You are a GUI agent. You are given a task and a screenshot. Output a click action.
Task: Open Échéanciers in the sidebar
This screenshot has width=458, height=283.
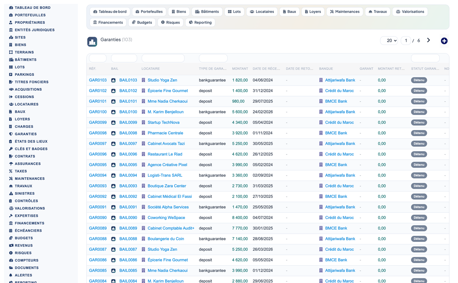(x=28, y=231)
